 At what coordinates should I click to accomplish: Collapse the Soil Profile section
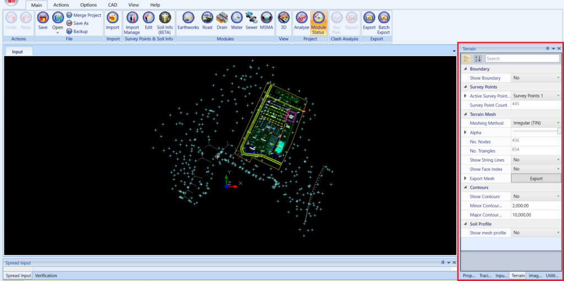click(465, 224)
